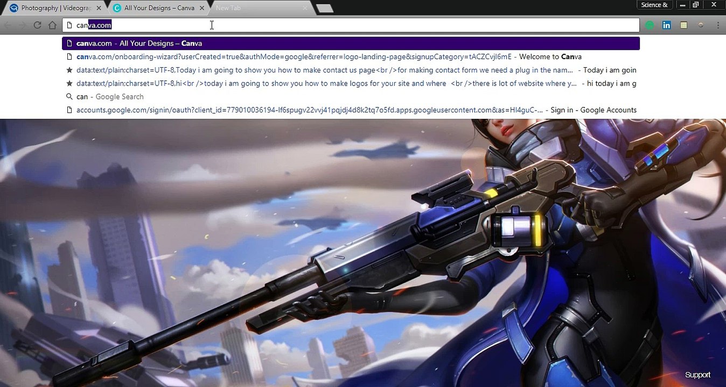
Task: Click the Canva favicon on the second tab
Action: [117, 8]
